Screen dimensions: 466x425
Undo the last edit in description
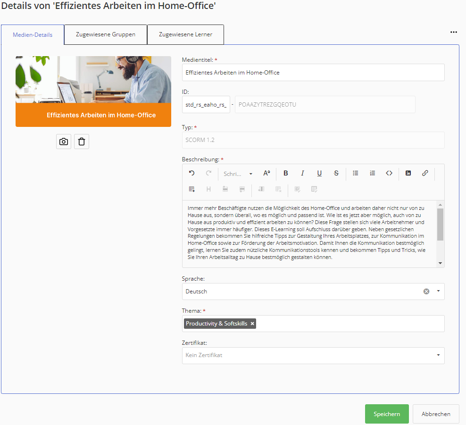click(x=191, y=173)
